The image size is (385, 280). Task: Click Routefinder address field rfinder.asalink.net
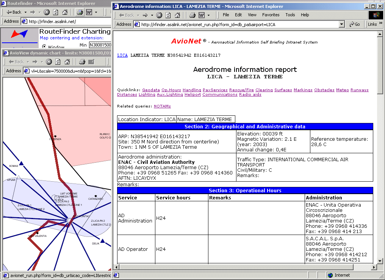click(66, 21)
